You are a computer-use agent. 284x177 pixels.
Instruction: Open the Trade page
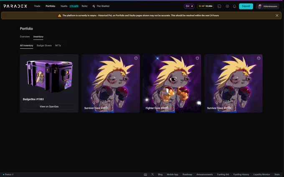pyautogui.click(x=37, y=6)
